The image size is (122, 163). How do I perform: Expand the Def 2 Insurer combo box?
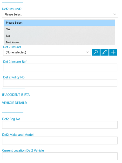47,52
